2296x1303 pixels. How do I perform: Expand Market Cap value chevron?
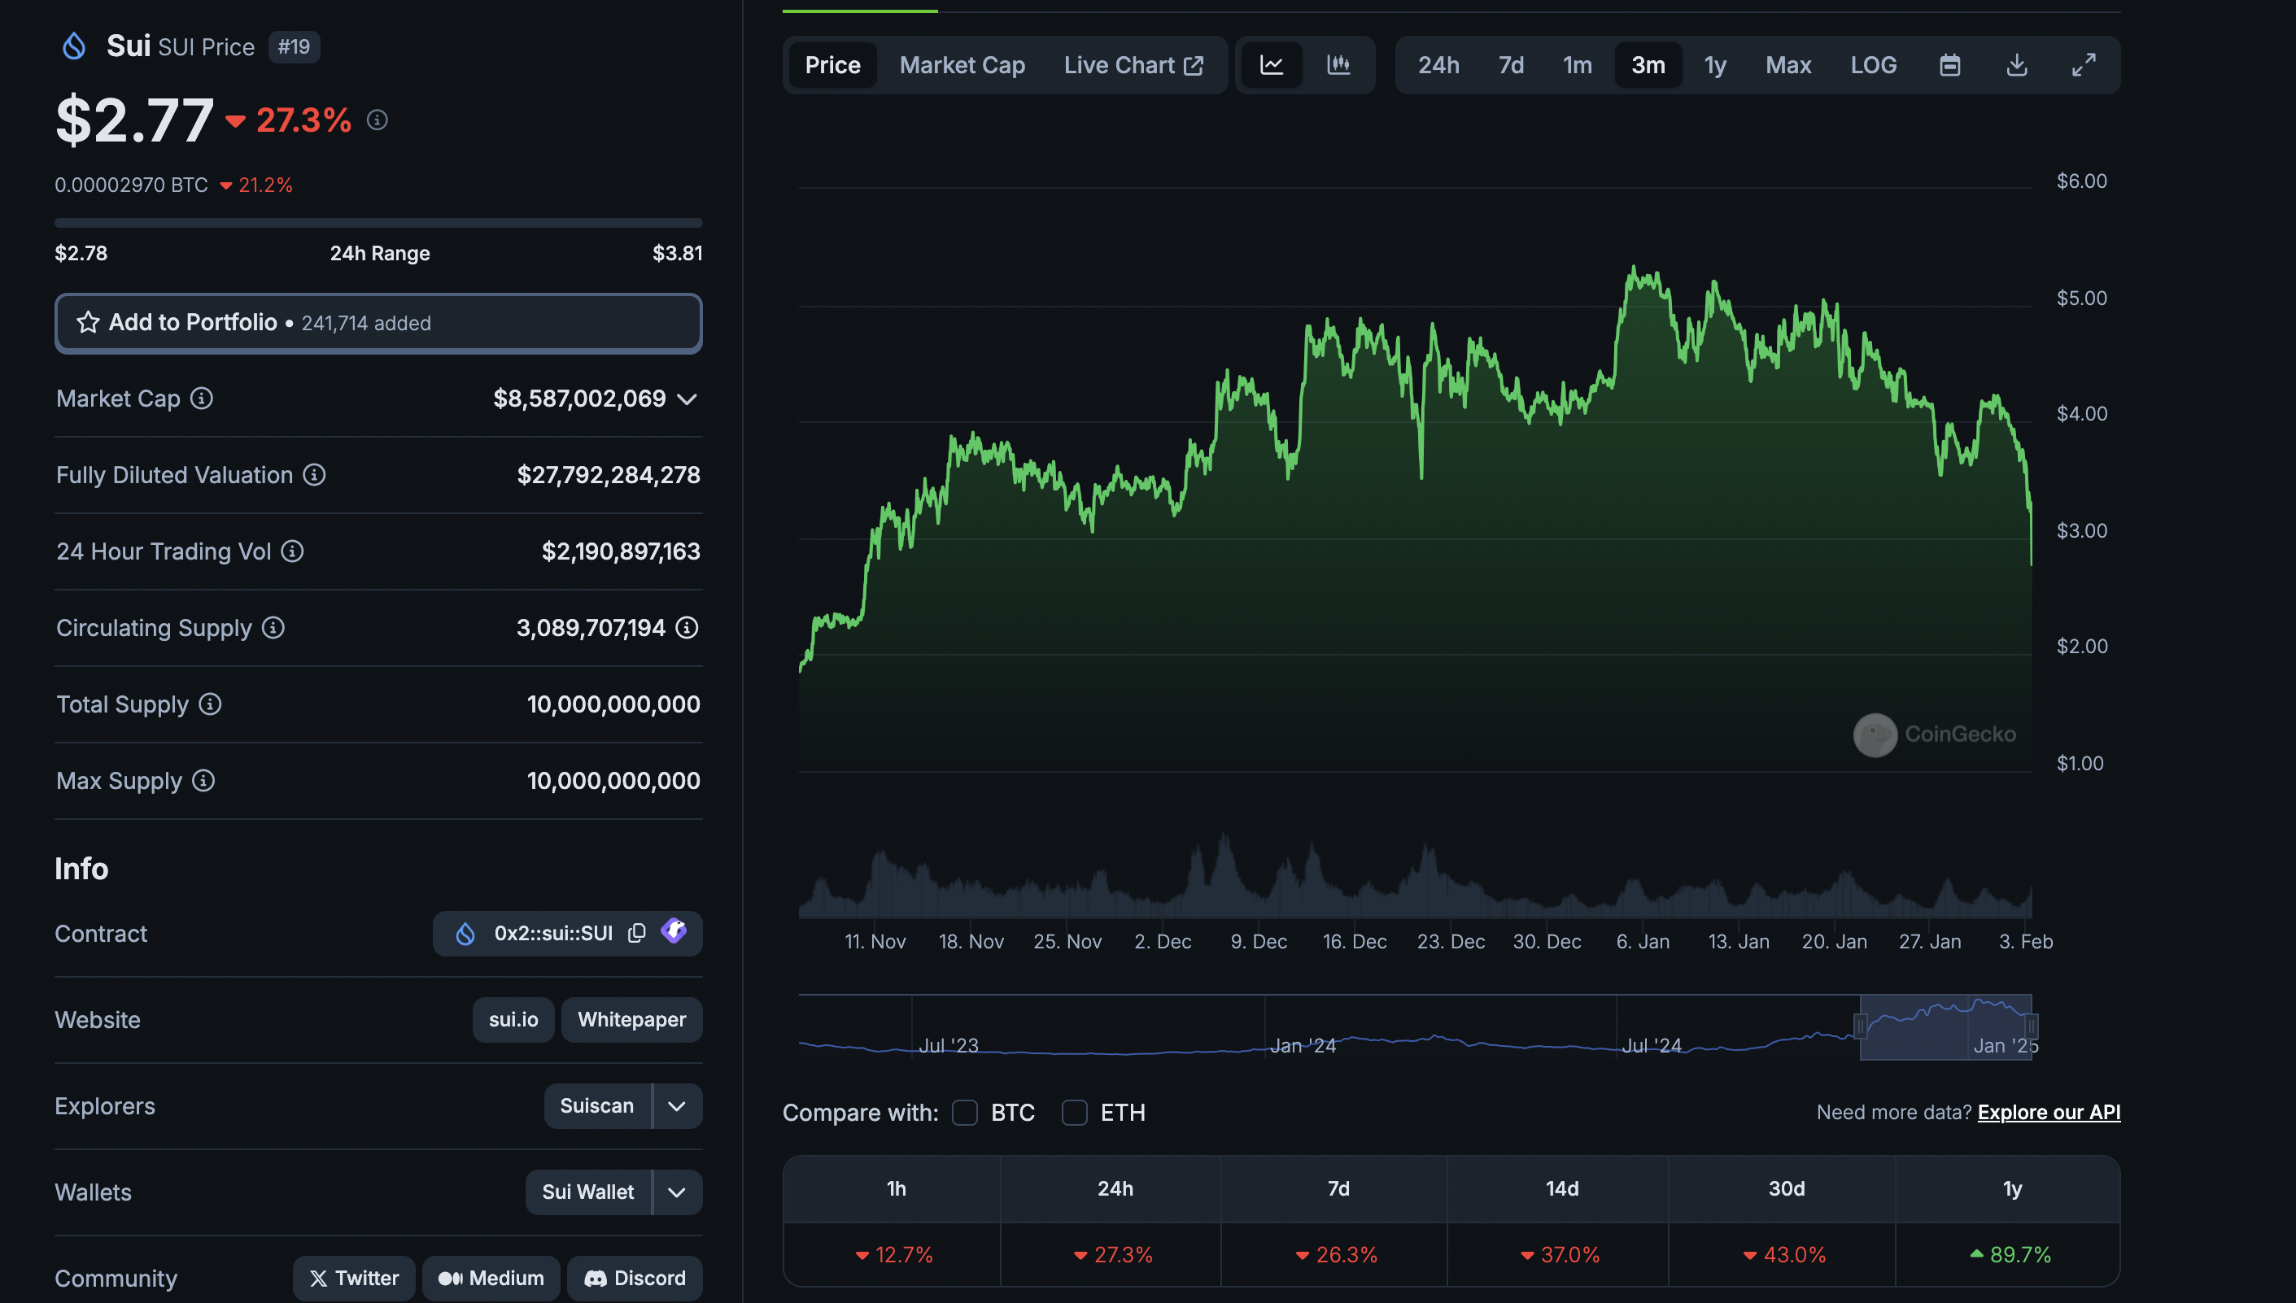687,399
